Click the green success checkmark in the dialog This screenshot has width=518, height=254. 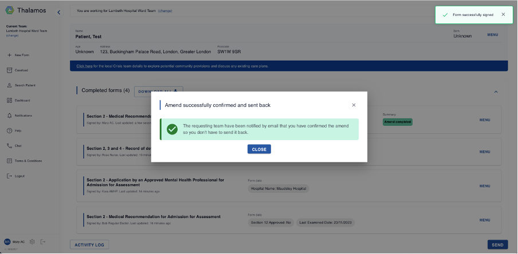172,129
